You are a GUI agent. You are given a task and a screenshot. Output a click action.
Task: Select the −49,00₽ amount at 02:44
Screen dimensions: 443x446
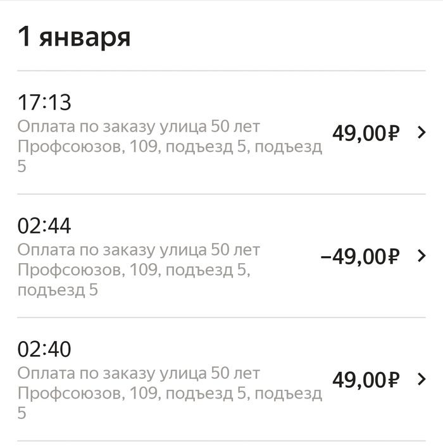pos(360,257)
